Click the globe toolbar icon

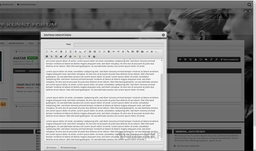pos(70,57)
